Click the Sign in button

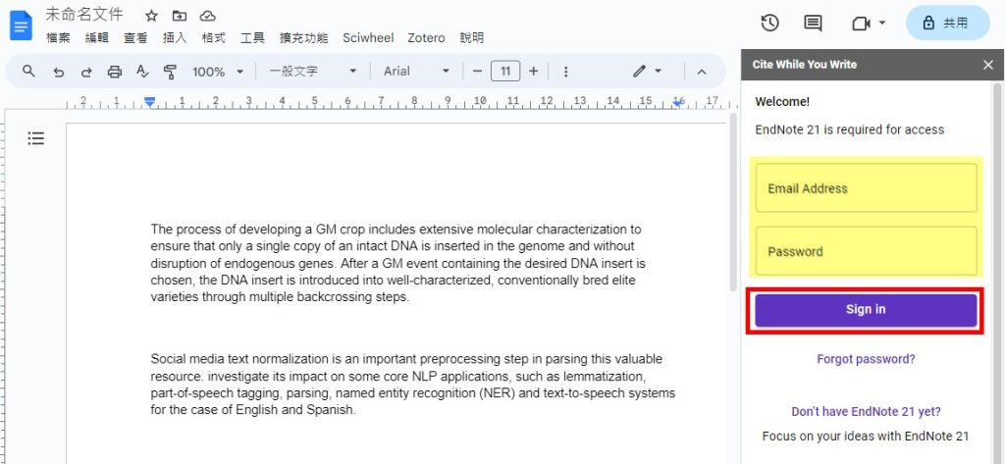click(866, 310)
